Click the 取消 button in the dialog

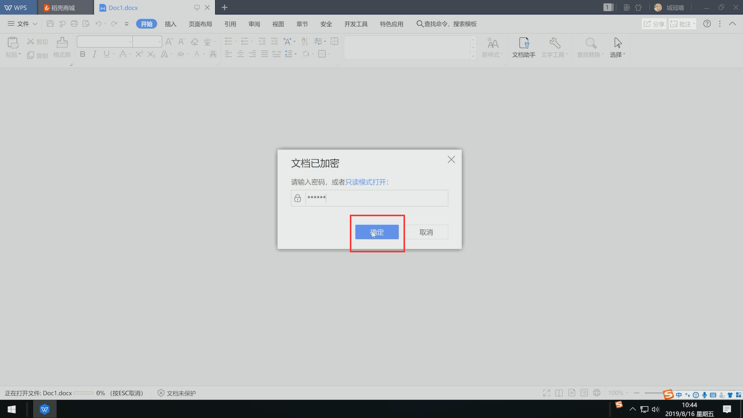tap(426, 232)
